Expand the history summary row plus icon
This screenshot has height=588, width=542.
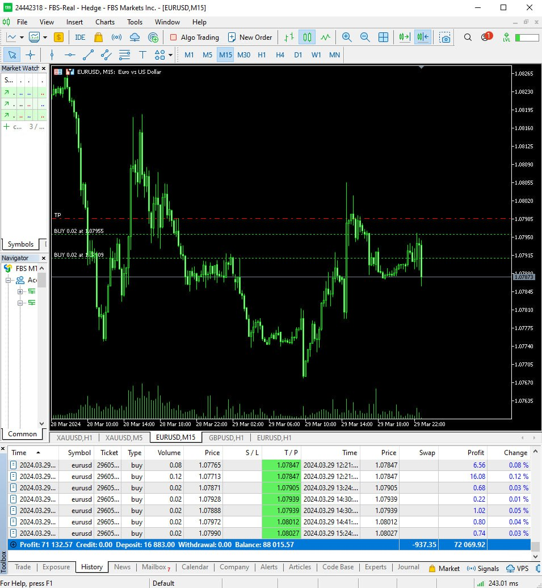click(13, 544)
